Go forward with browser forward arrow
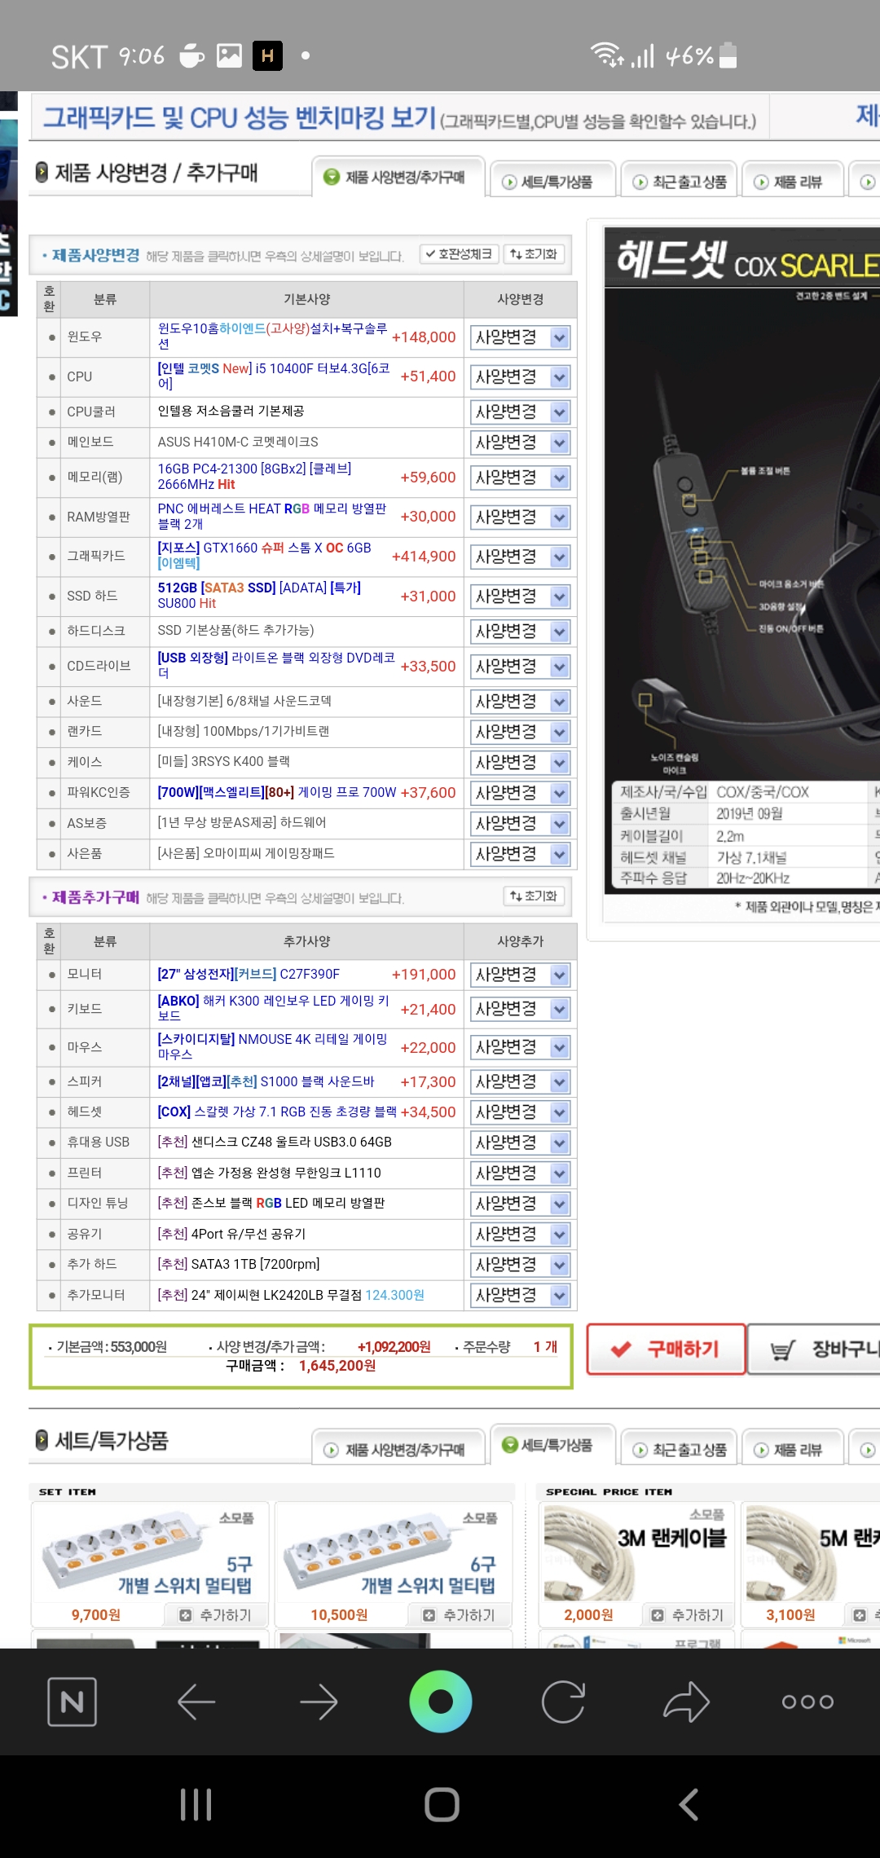The width and height of the screenshot is (880, 1858). pyautogui.click(x=319, y=1702)
